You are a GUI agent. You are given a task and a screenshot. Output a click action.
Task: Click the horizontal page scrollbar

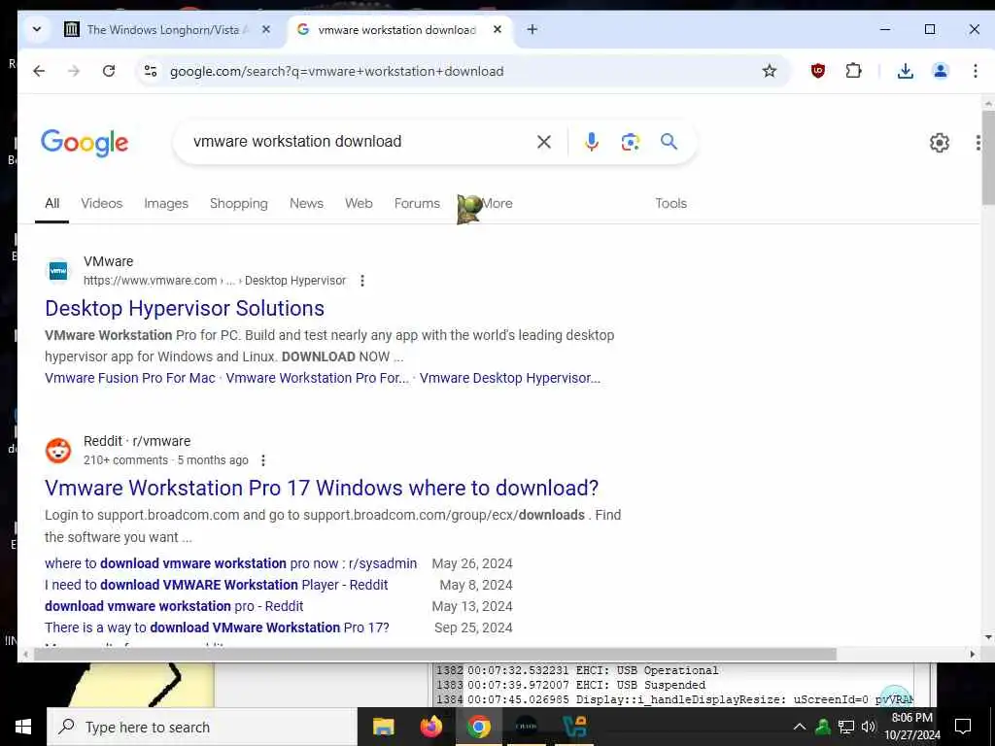434,654
